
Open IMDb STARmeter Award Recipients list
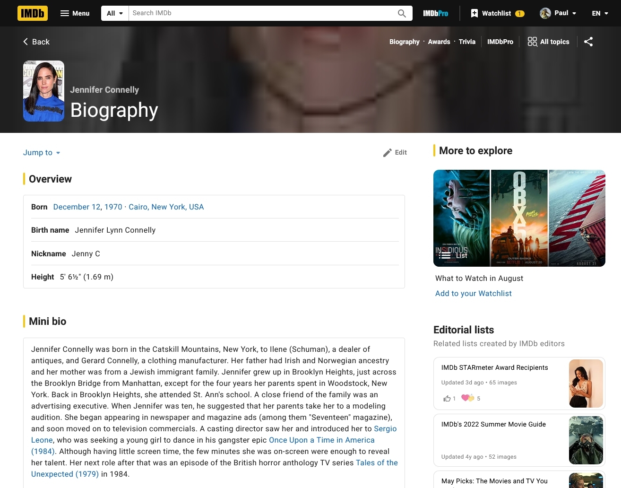495,367
